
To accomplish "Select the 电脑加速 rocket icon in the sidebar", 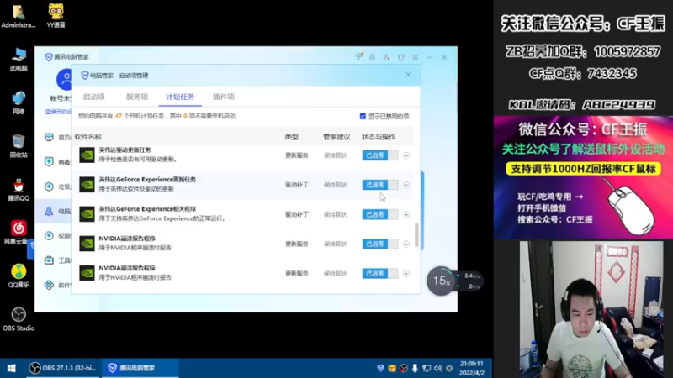I will (49, 211).
